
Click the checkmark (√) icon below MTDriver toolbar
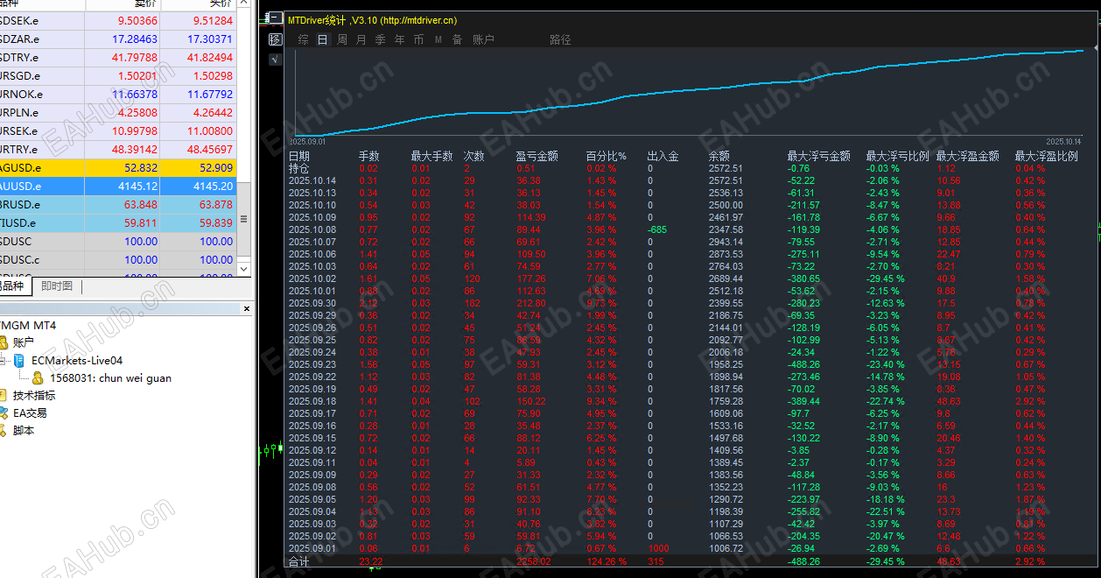click(274, 59)
